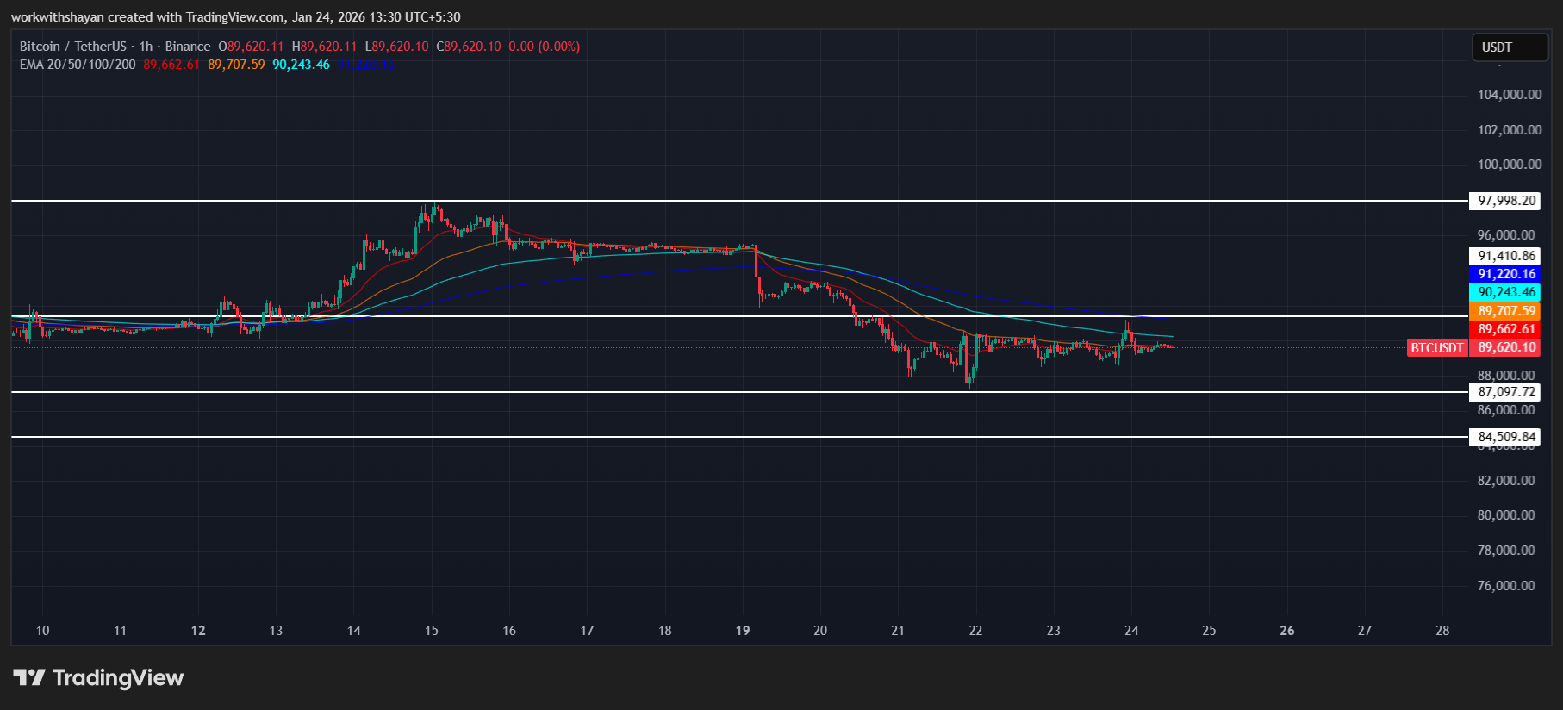The height and width of the screenshot is (710, 1563).
Task: Click the EMA 20/50/100/200 indicator legend
Action: (78, 65)
